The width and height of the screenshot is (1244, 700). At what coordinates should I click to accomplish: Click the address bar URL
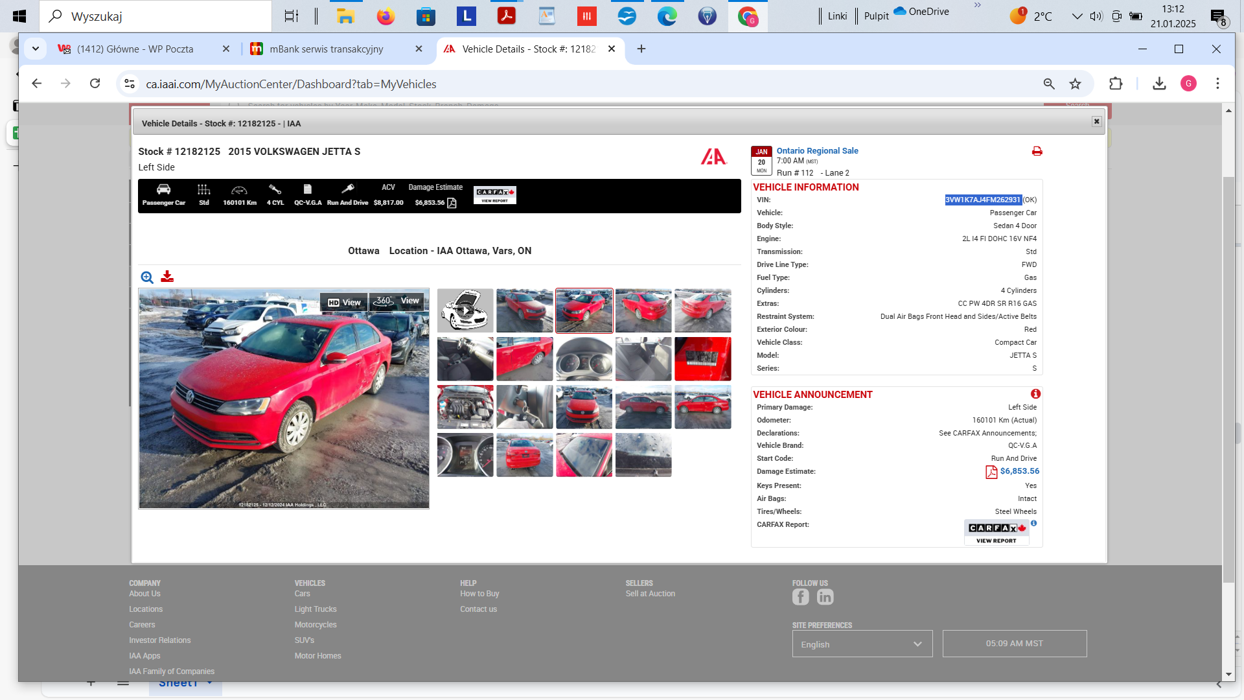tap(291, 84)
